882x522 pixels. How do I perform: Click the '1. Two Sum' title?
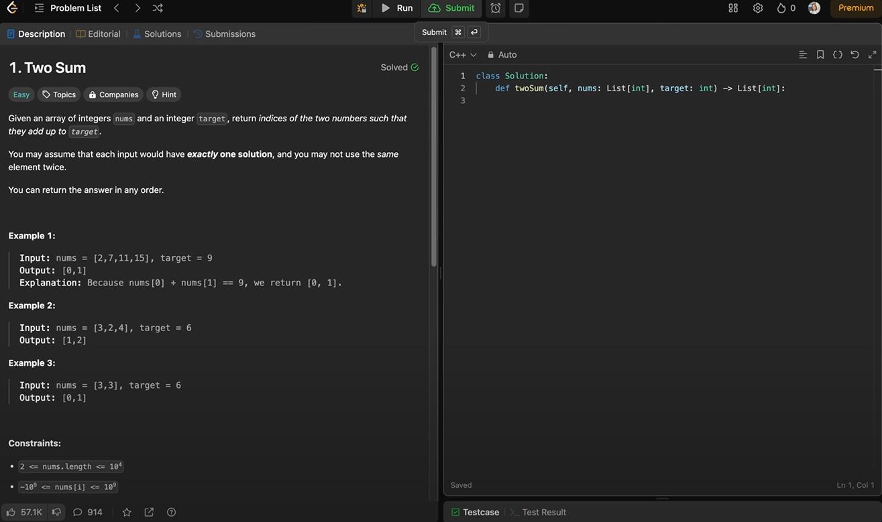click(47, 68)
